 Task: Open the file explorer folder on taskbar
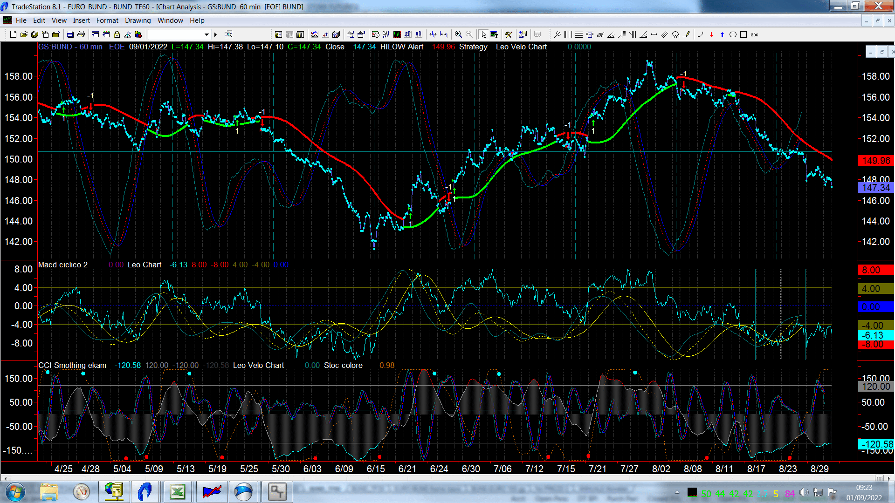(49, 492)
